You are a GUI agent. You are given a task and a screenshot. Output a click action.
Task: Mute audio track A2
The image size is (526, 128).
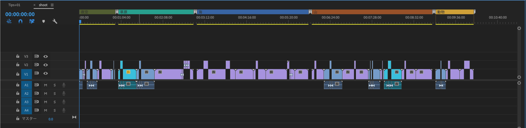46,93
